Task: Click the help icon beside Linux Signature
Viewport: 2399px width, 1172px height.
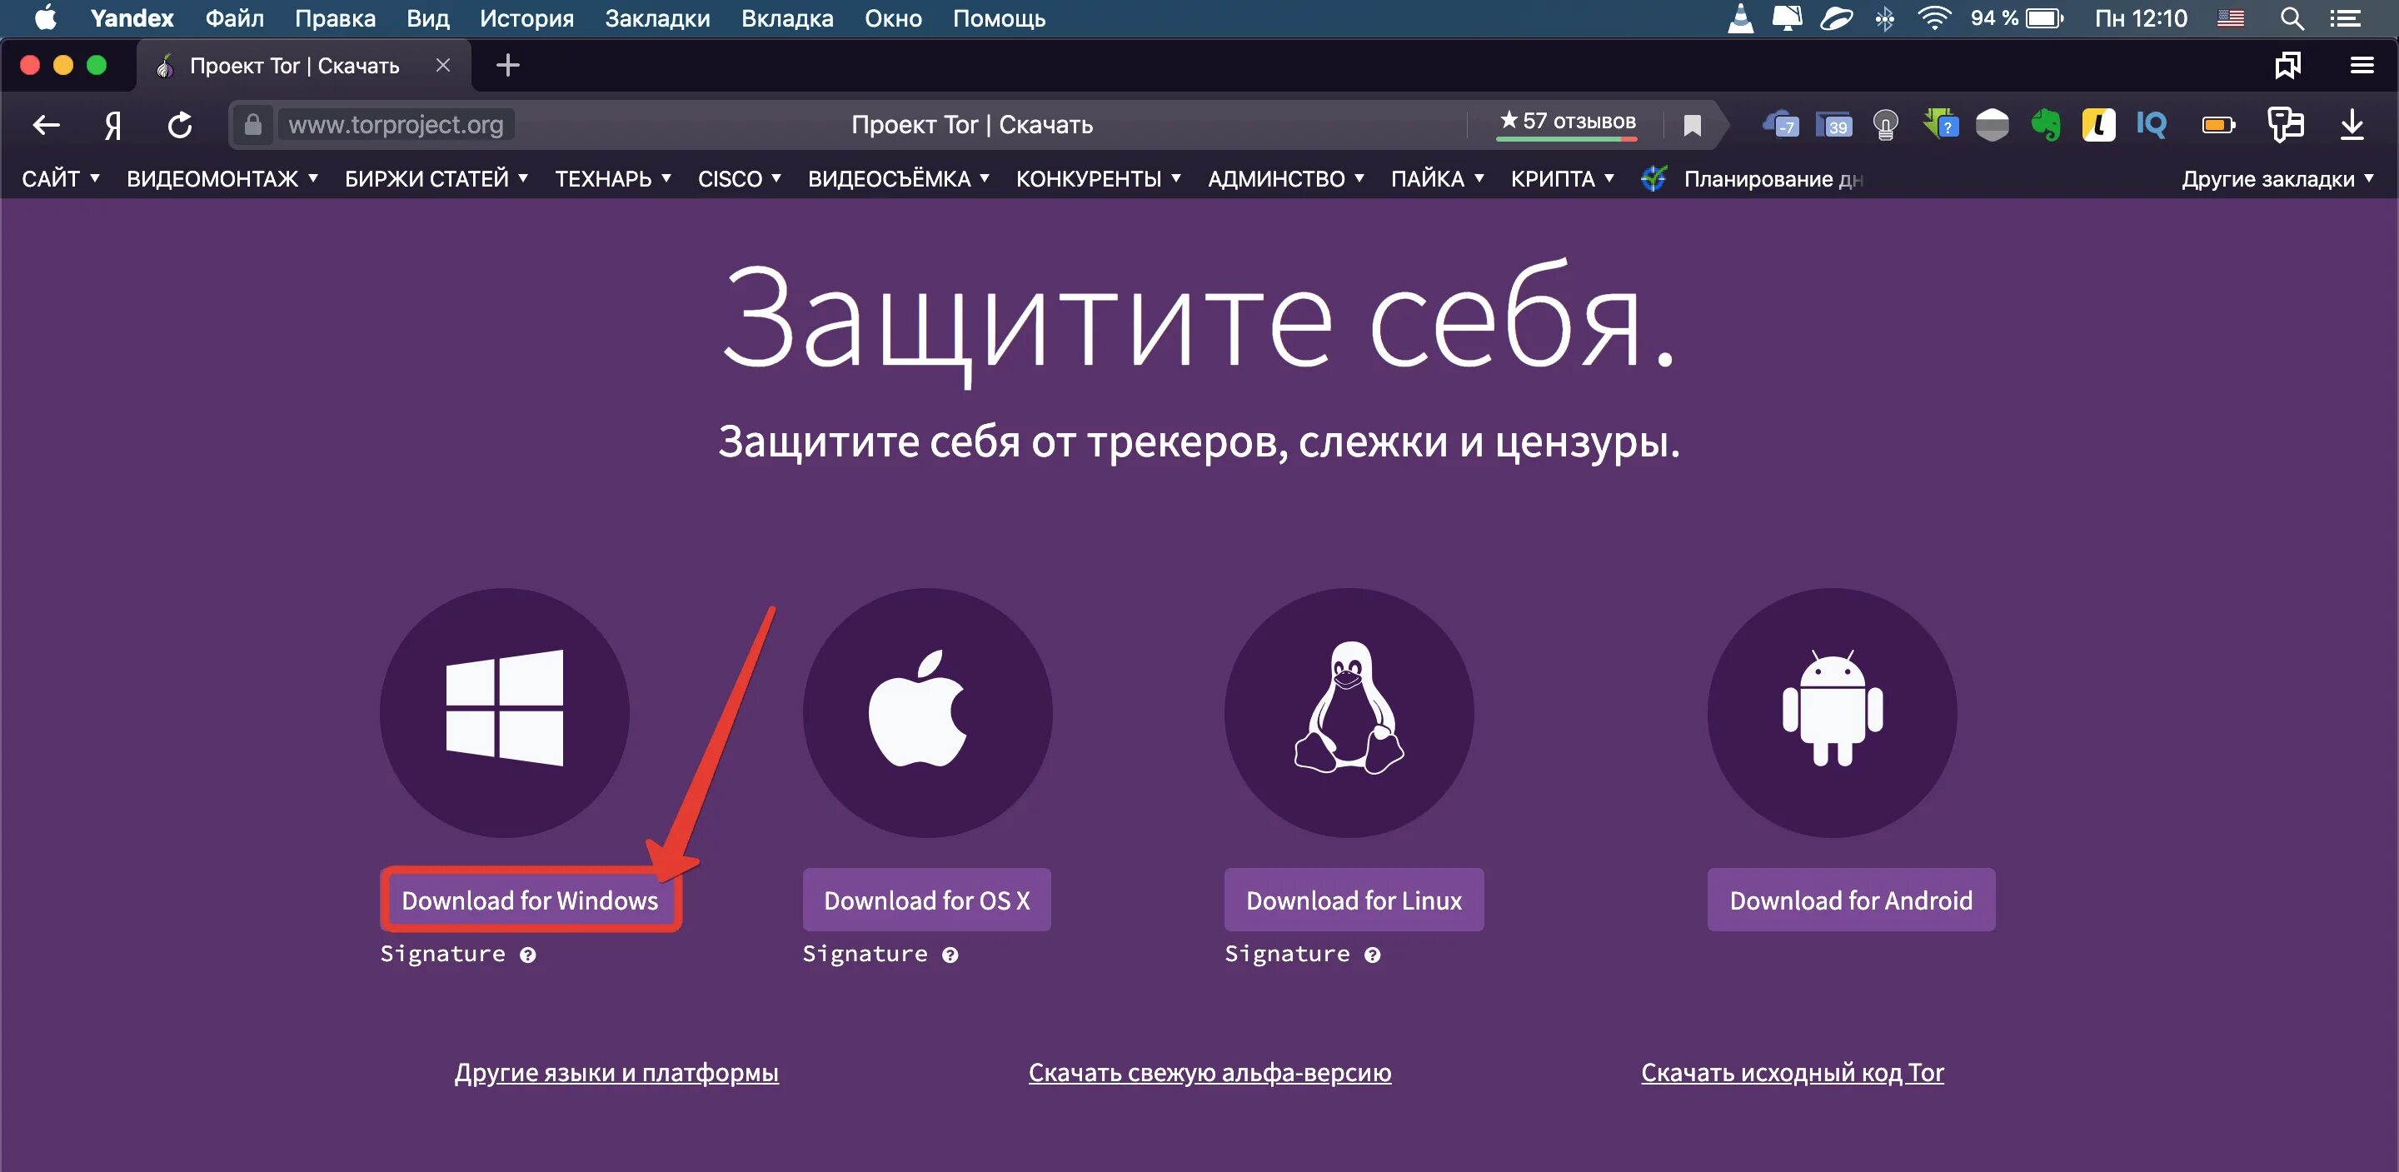Action: (1373, 955)
